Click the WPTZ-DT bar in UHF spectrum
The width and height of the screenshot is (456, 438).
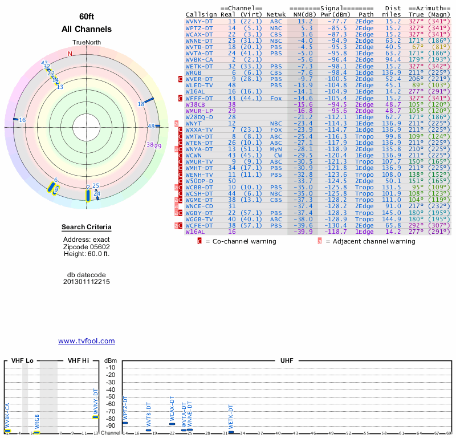[x=125, y=423]
